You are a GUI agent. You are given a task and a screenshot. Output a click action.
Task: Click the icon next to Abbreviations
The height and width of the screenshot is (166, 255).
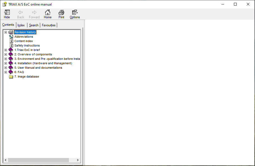pos(11,37)
